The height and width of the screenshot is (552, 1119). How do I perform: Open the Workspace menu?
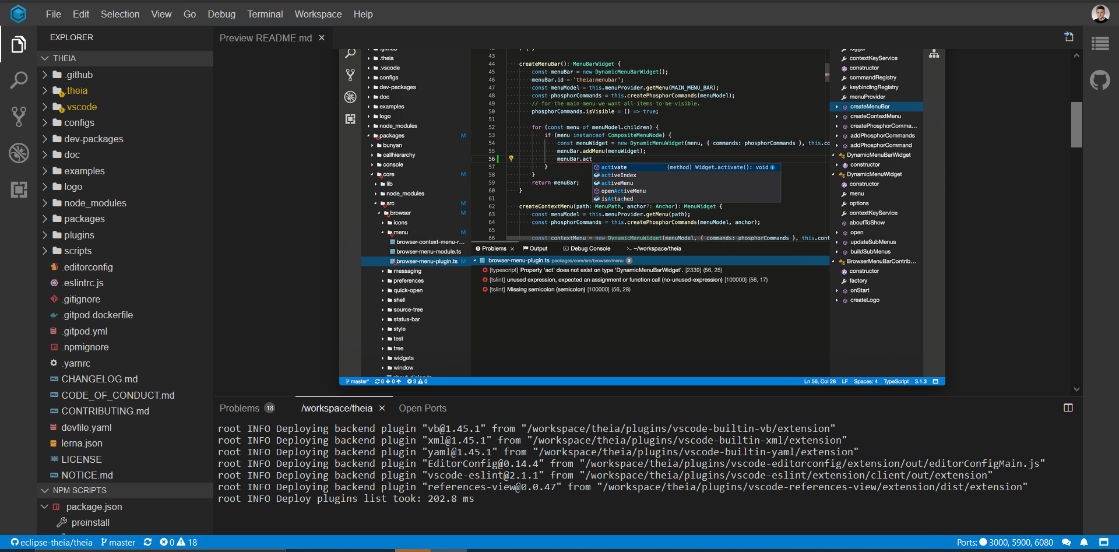pos(318,14)
